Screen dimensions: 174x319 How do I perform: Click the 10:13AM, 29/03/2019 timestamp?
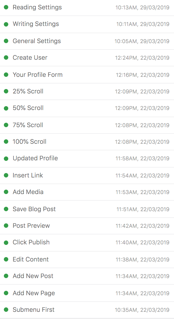coord(142,7)
